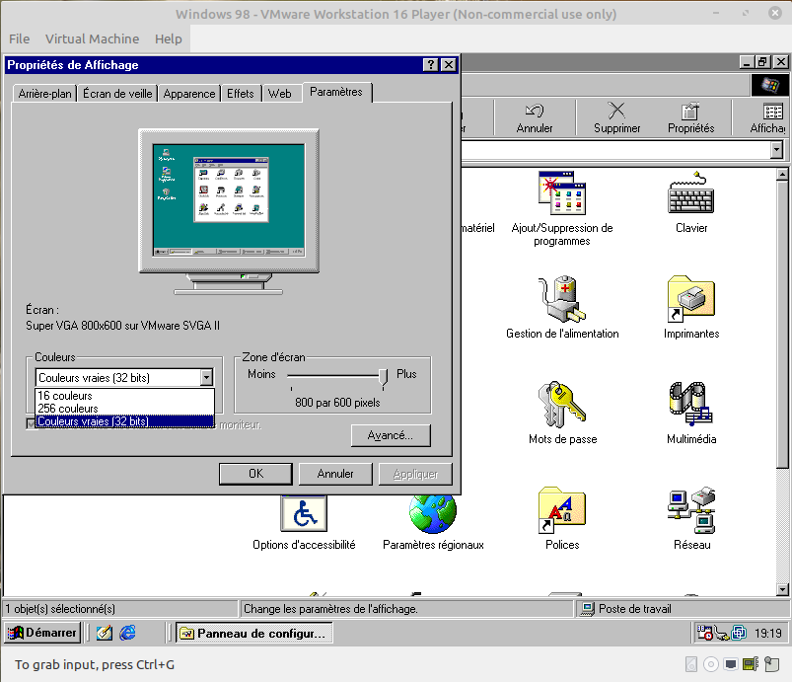Image resolution: width=792 pixels, height=682 pixels.
Task: Click the Annuler undo toolbar icon
Action: (x=535, y=118)
